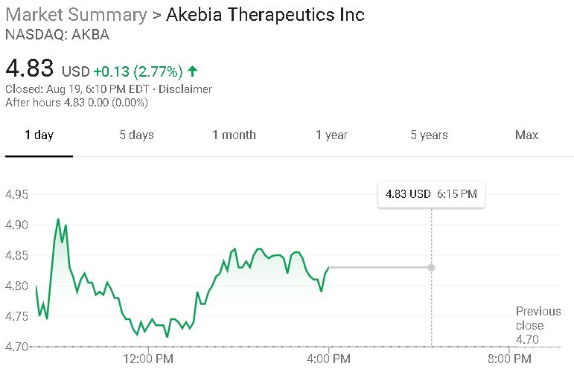Click the green up arrow icon
Image resolution: width=574 pixels, height=369 pixels.
click(192, 71)
